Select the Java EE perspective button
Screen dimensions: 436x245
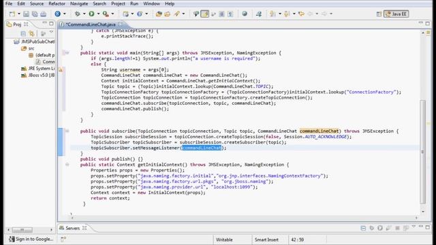(x=396, y=14)
